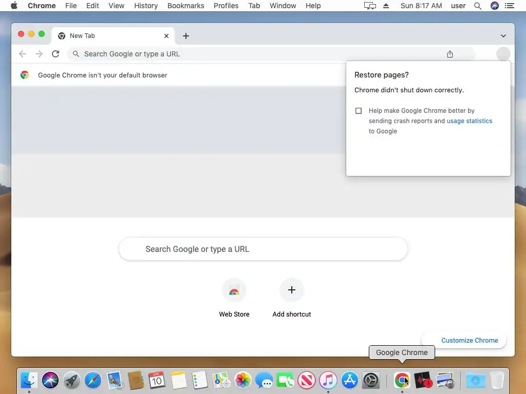Image resolution: width=526 pixels, height=394 pixels.
Task: Open App Store from the Dock
Action: (349, 380)
